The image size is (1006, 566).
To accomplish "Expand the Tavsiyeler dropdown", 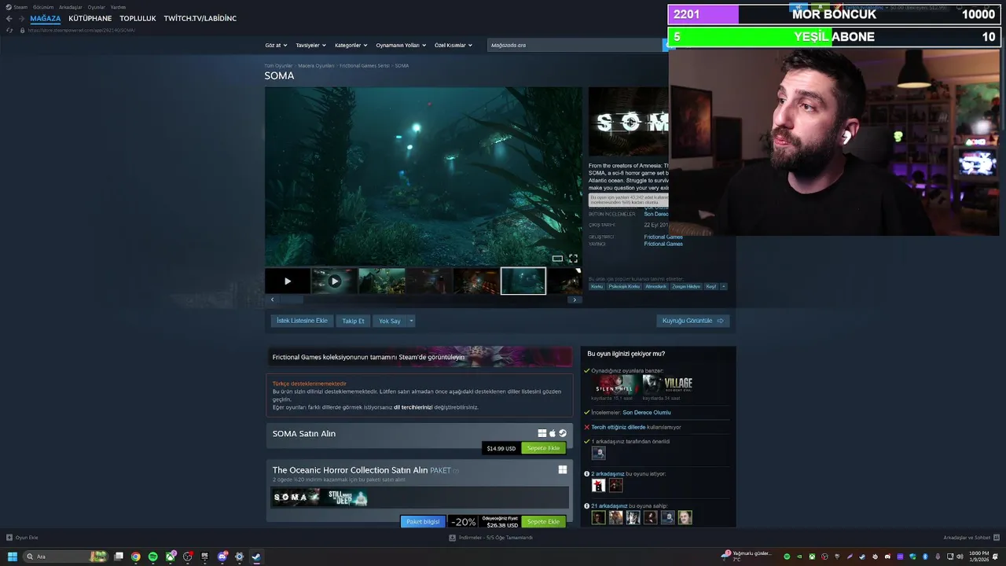I will (310, 45).
